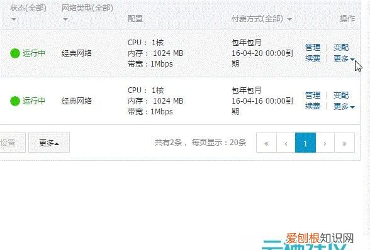Click green 运行中 status icon of second instance

(x=15, y=101)
